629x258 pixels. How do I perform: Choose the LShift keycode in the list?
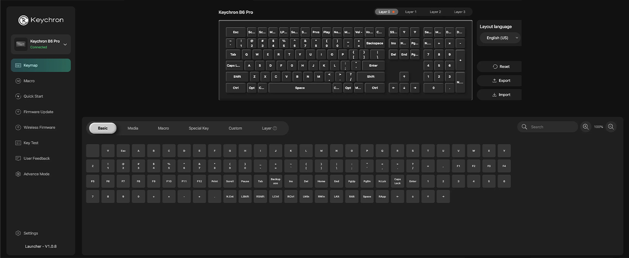pos(245,197)
